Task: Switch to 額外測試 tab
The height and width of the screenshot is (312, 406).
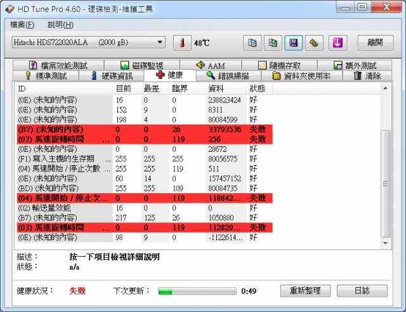Action: pos(355,65)
